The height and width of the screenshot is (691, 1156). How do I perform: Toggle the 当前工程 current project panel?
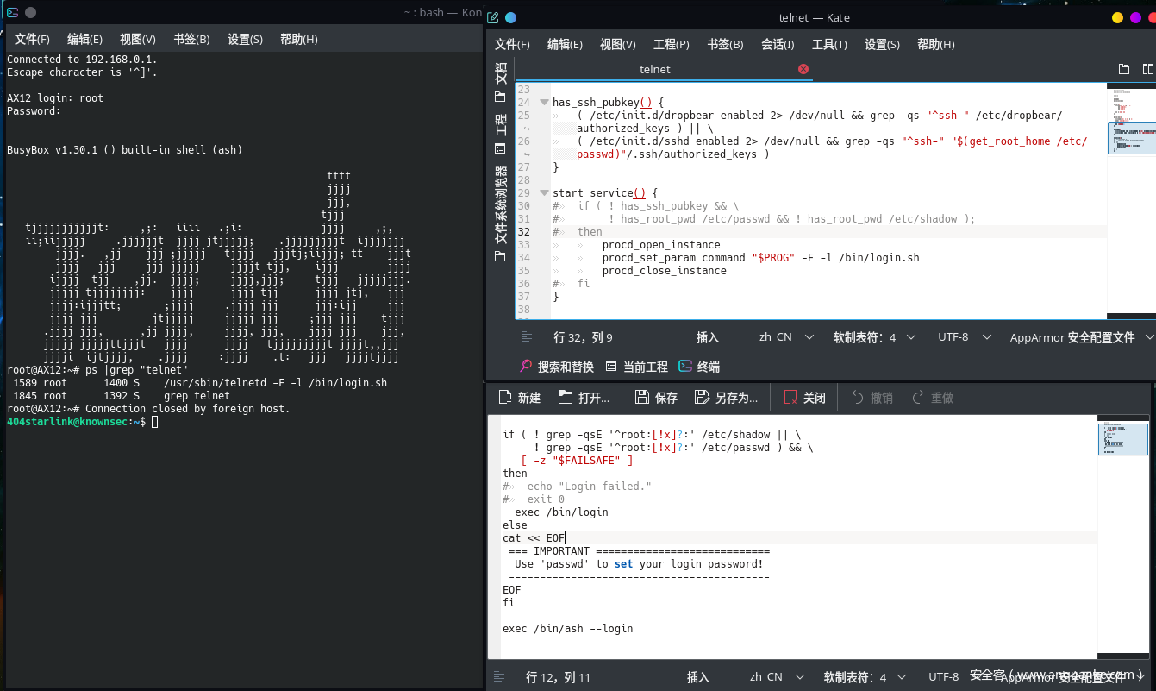coord(637,367)
